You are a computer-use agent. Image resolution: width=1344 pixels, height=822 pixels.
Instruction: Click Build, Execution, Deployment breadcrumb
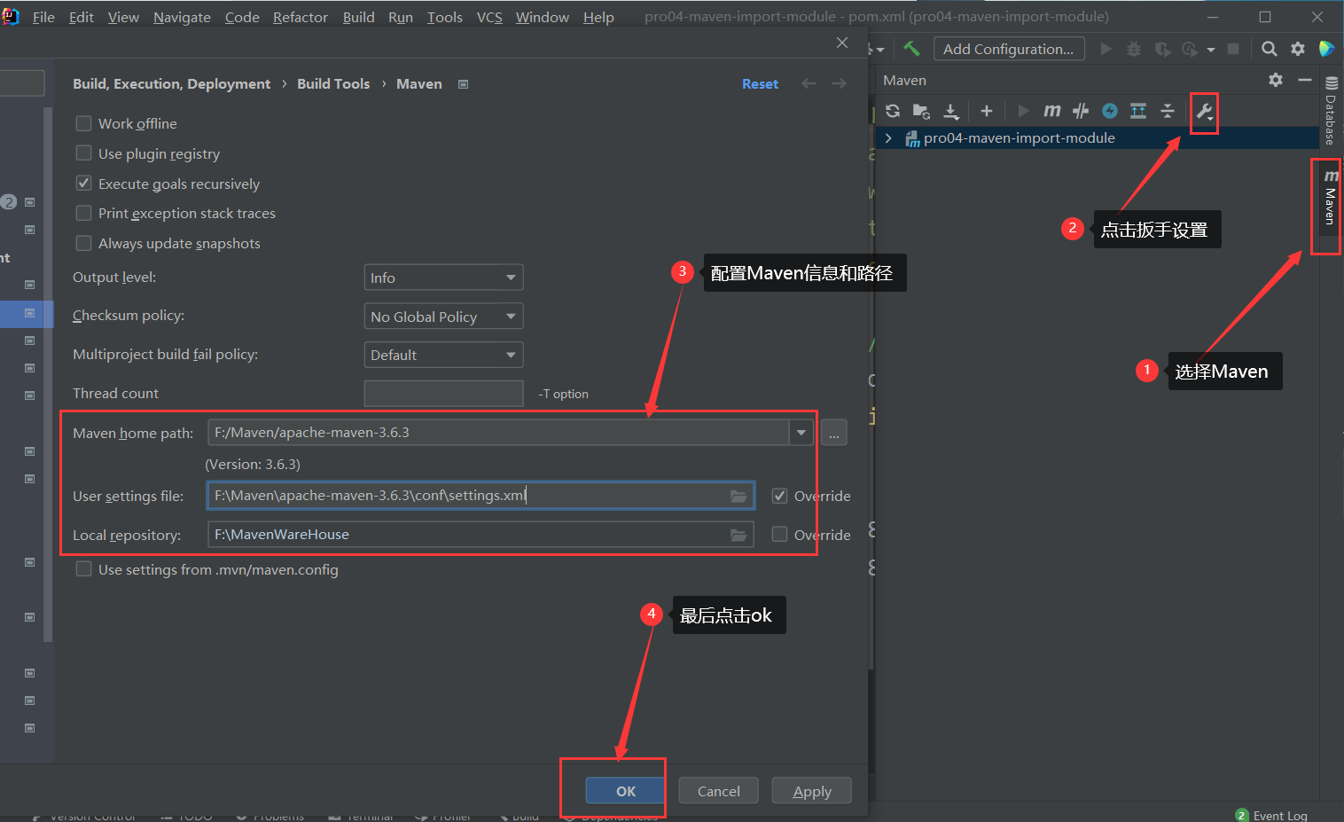[x=171, y=83]
